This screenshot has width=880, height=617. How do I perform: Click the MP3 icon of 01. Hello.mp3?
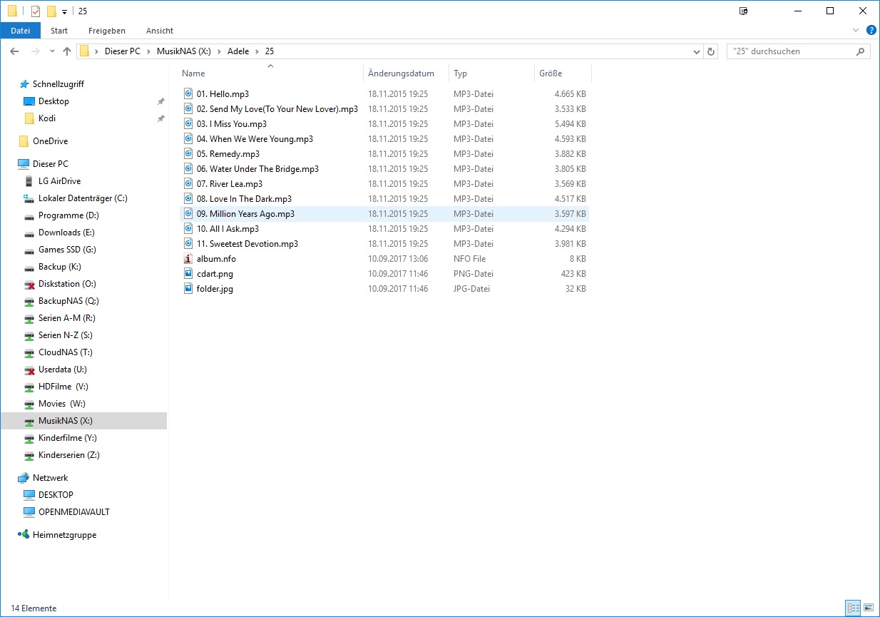188,93
